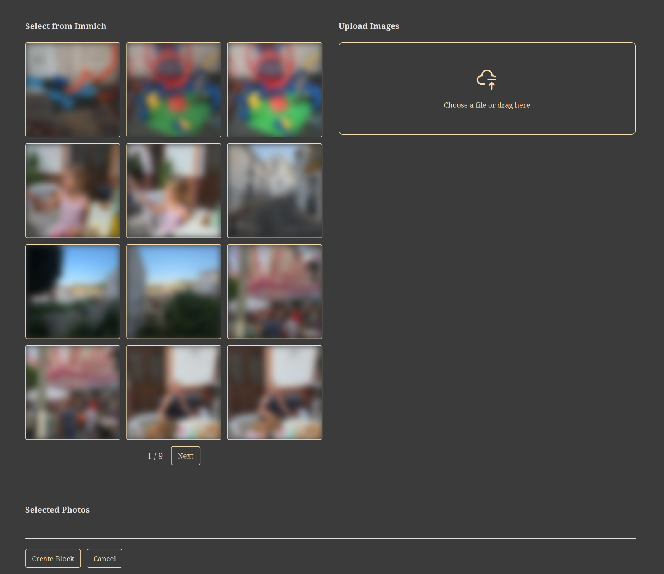Select the first pink awning street photo
Viewport: 664px width, 574px height.
(x=275, y=291)
